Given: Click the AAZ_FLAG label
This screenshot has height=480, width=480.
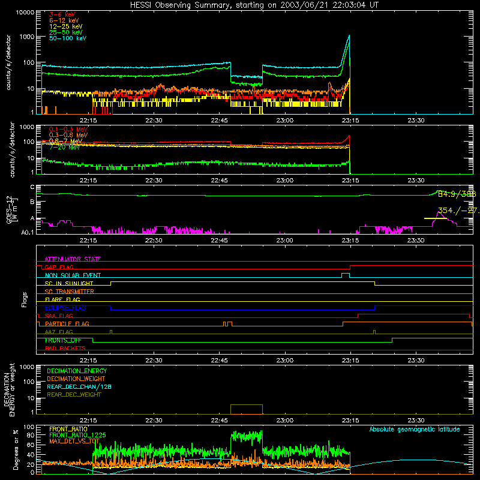Looking at the screenshot, I should tap(59, 332).
